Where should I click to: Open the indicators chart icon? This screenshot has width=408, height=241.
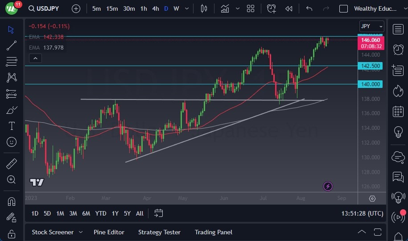(x=225, y=8)
